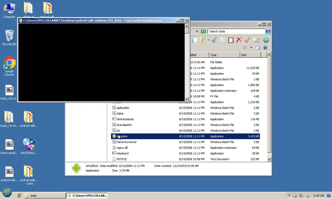The image size is (332, 199).
Task: Open the view options dropdown arrow
Action: (251, 48)
